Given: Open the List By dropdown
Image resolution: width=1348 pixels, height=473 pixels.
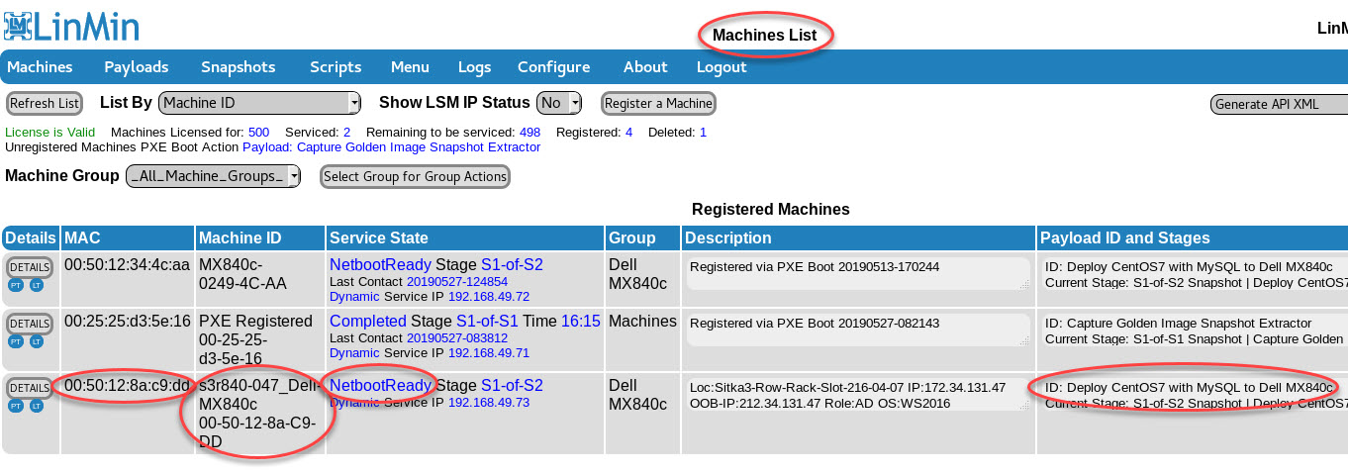Looking at the screenshot, I should [260, 103].
